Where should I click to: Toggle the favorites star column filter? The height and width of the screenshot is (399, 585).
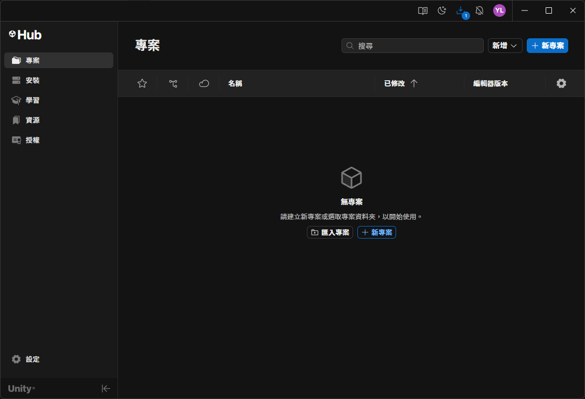(142, 83)
